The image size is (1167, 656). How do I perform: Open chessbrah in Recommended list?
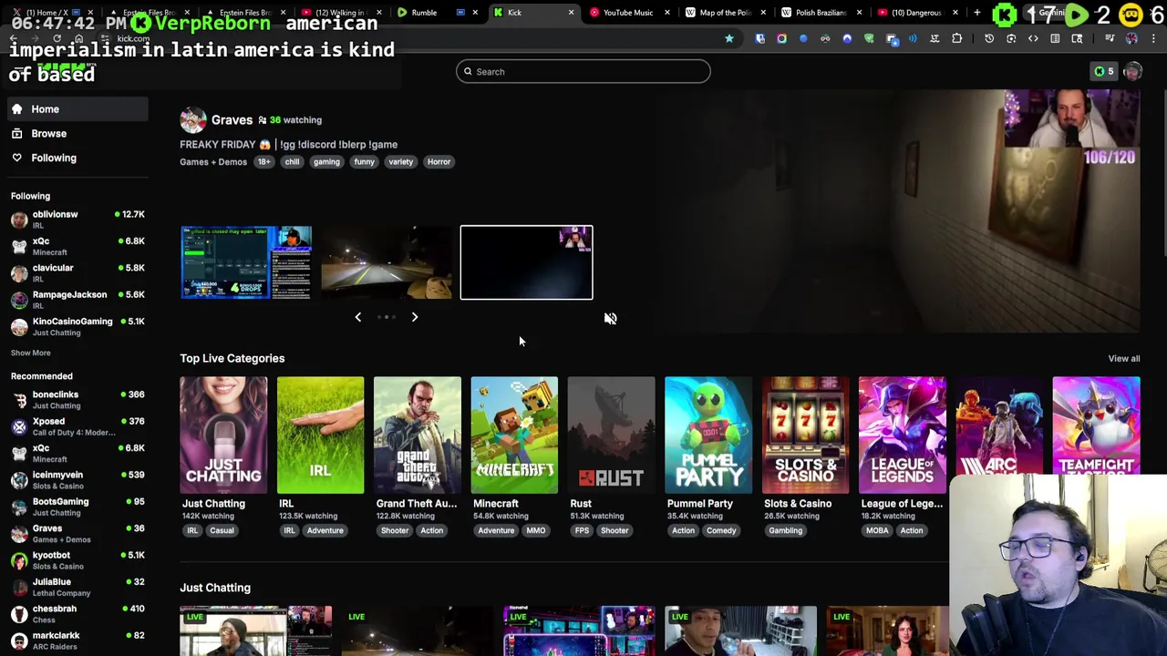point(77,614)
